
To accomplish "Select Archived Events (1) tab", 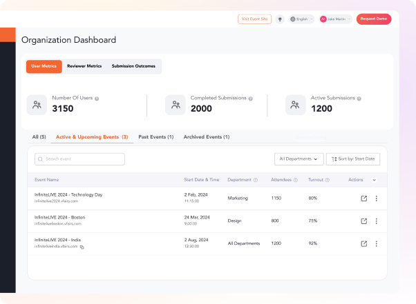I will (x=207, y=137).
